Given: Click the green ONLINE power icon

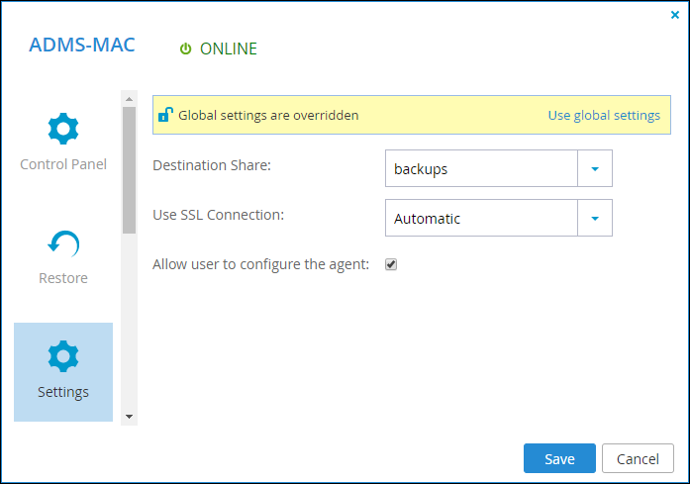Looking at the screenshot, I should click(186, 48).
